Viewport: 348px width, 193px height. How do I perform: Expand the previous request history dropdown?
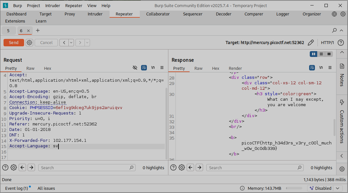coord(71,42)
